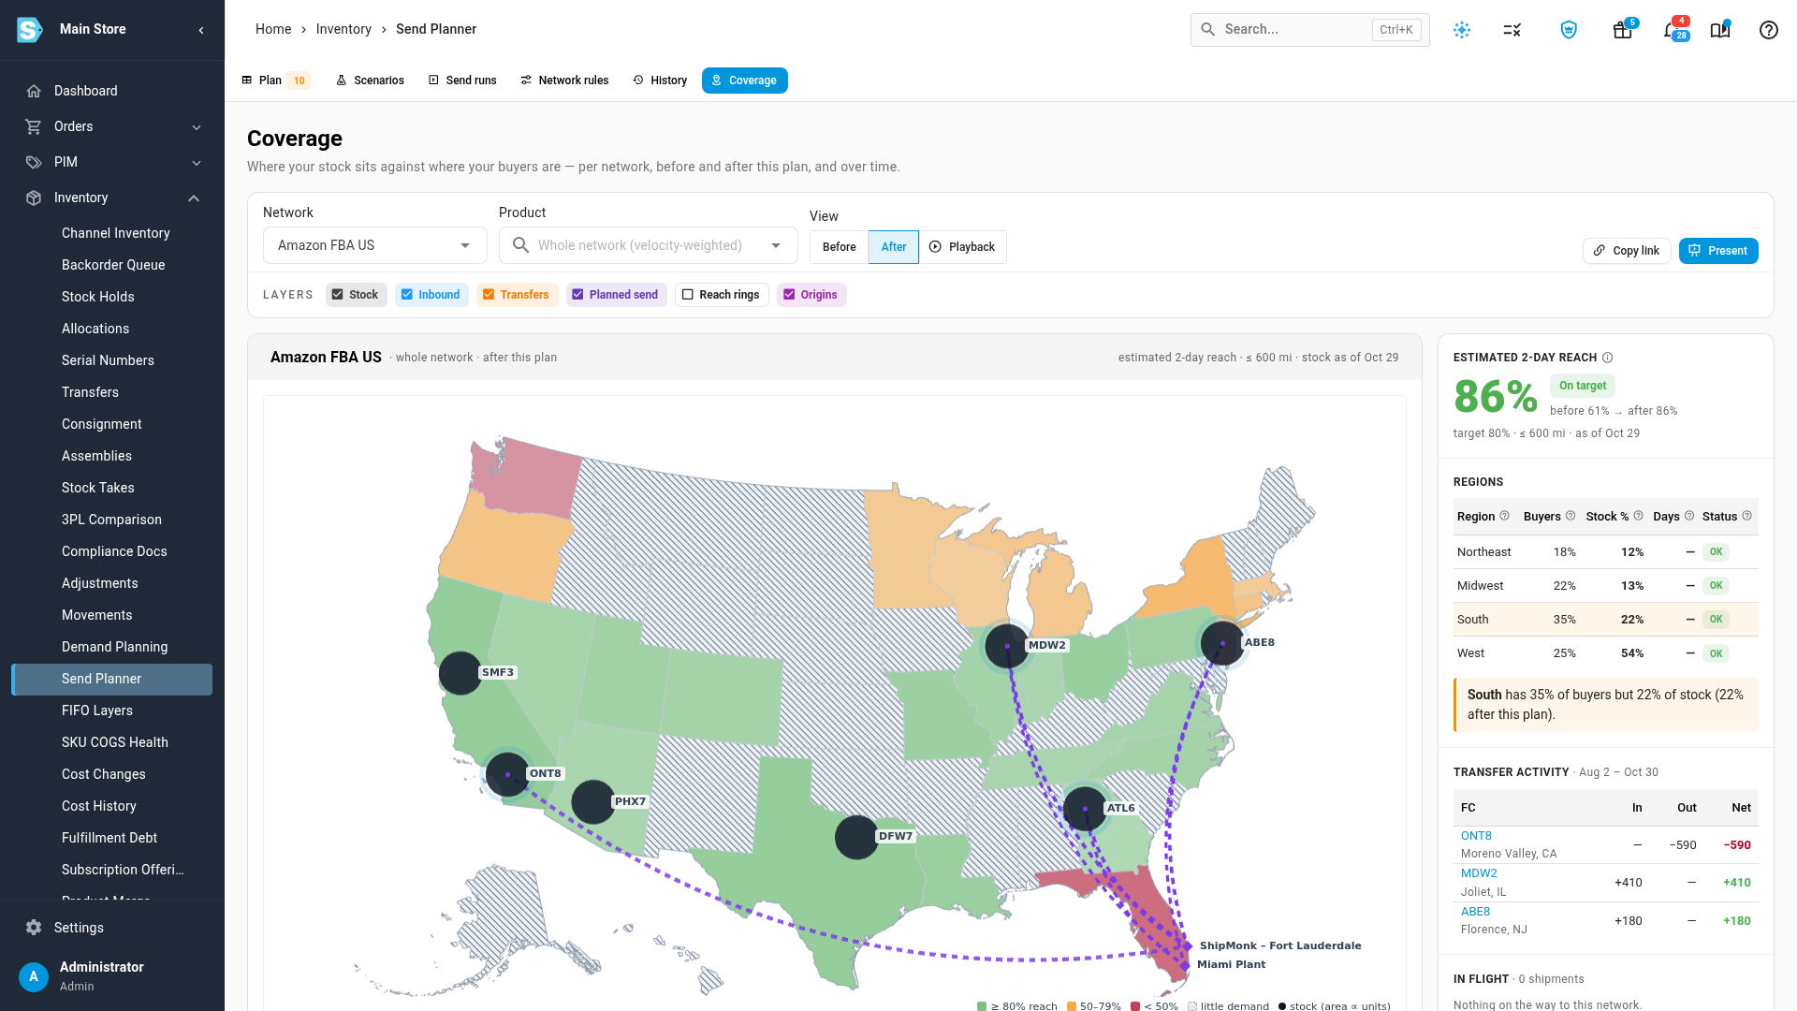
Task: Click the help question mark icon
Action: [x=1769, y=30]
